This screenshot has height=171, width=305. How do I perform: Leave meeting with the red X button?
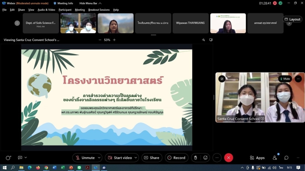tap(228, 158)
